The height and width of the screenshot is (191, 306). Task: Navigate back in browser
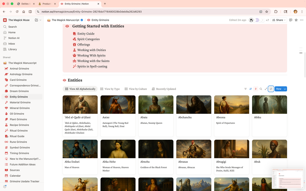(x=4, y=12)
